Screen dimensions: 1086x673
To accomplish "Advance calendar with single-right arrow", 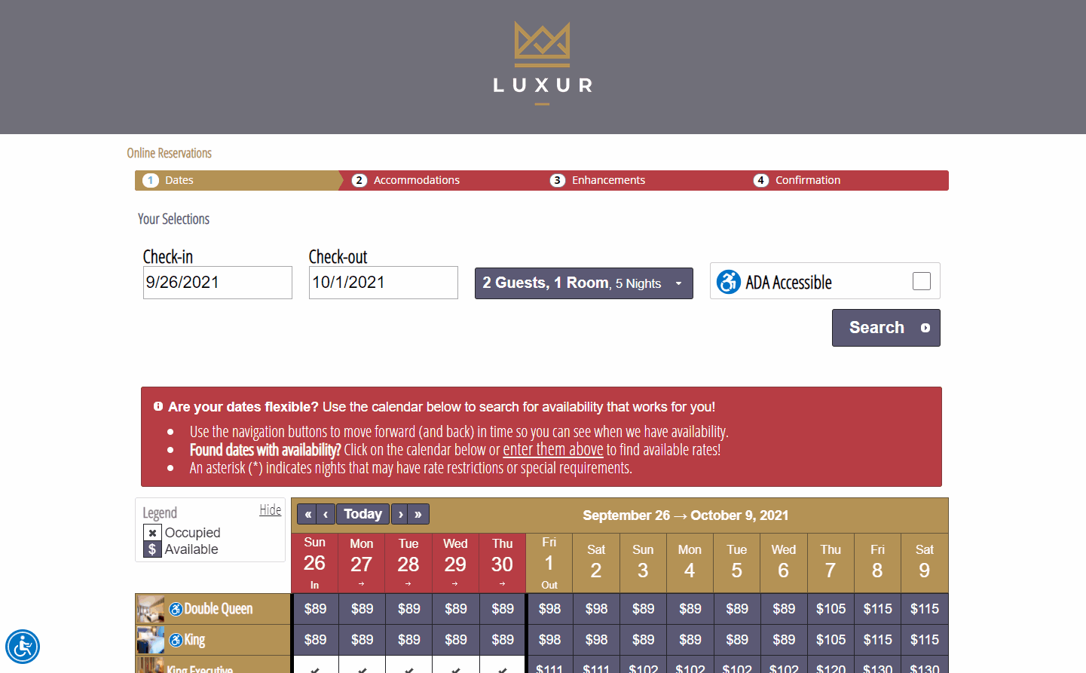I will pyautogui.click(x=400, y=514).
